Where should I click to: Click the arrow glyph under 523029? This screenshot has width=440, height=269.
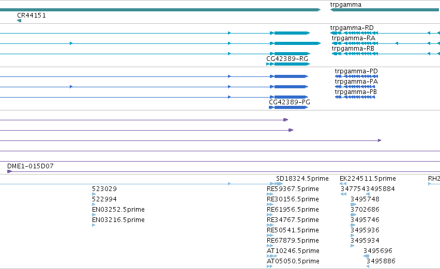[x=94, y=194]
